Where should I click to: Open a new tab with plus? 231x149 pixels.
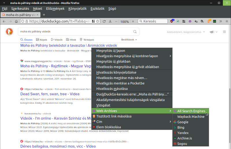coord(44,15)
